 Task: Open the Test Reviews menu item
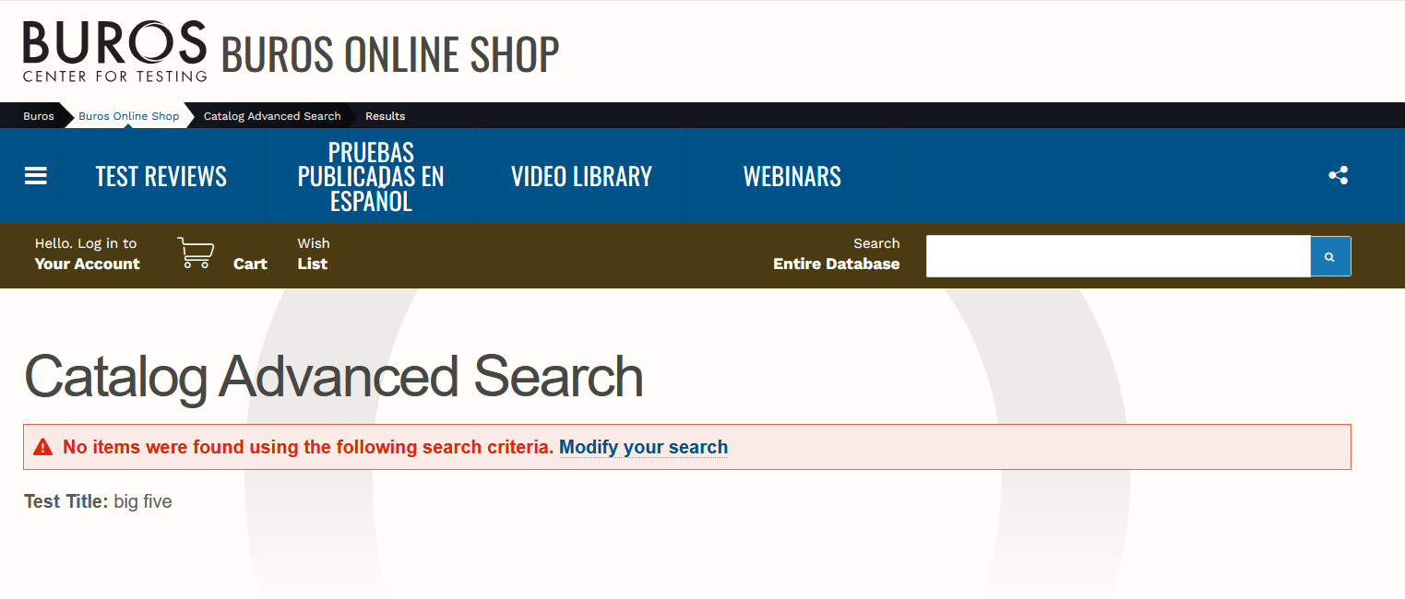[161, 176]
